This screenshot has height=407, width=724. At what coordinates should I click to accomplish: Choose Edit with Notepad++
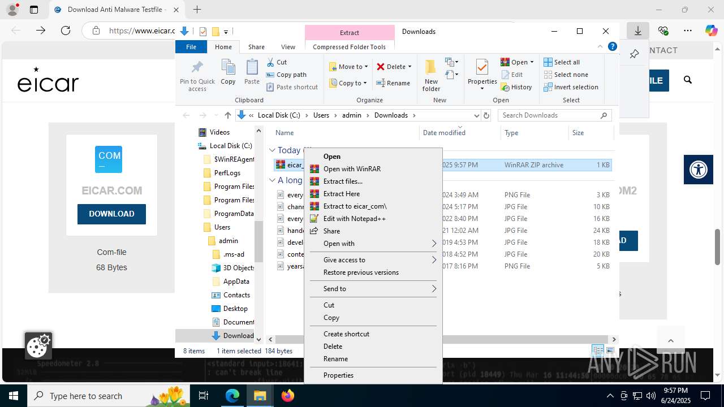pyautogui.click(x=373, y=219)
